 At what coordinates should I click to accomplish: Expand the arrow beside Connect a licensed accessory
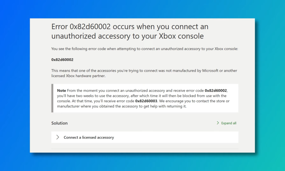58,137
